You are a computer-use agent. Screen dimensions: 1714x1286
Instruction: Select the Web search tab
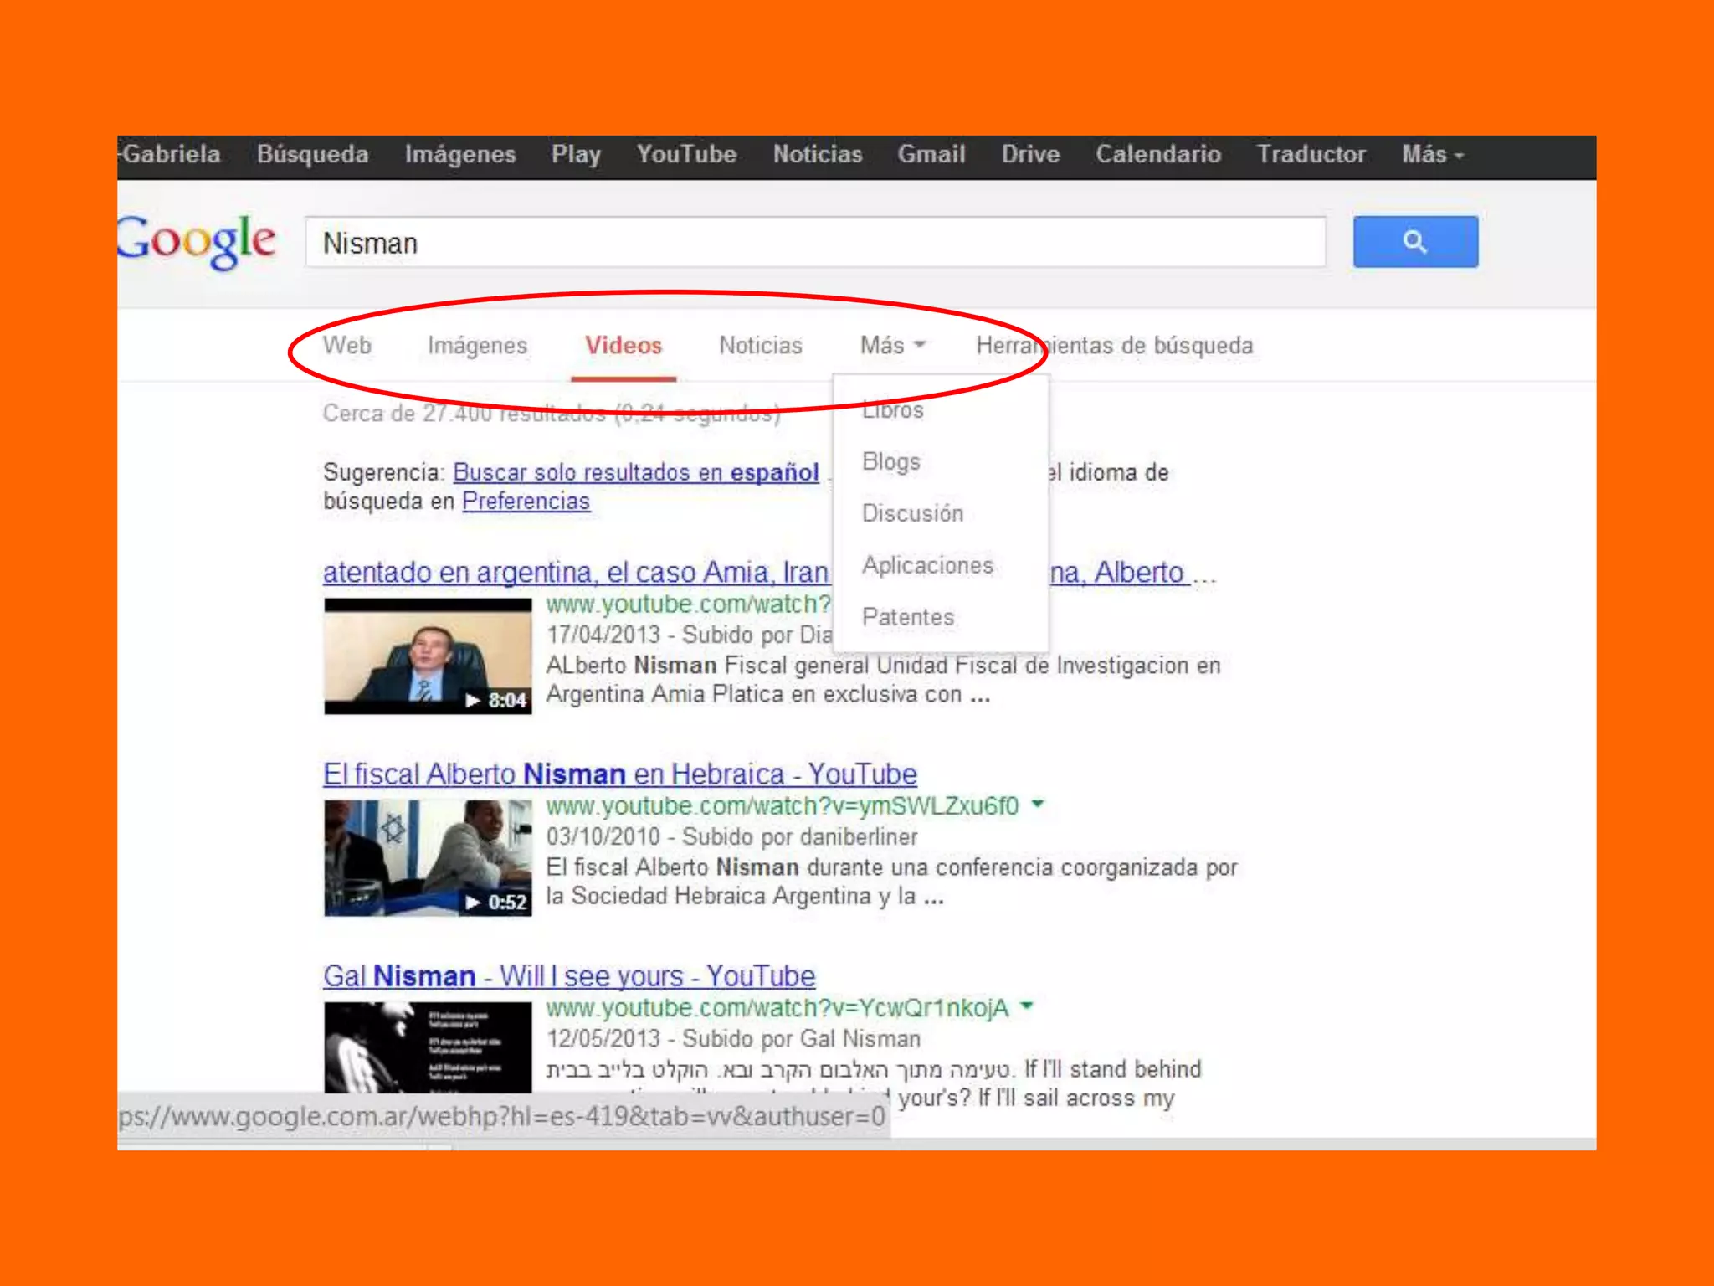pyautogui.click(x=346, y=345)
